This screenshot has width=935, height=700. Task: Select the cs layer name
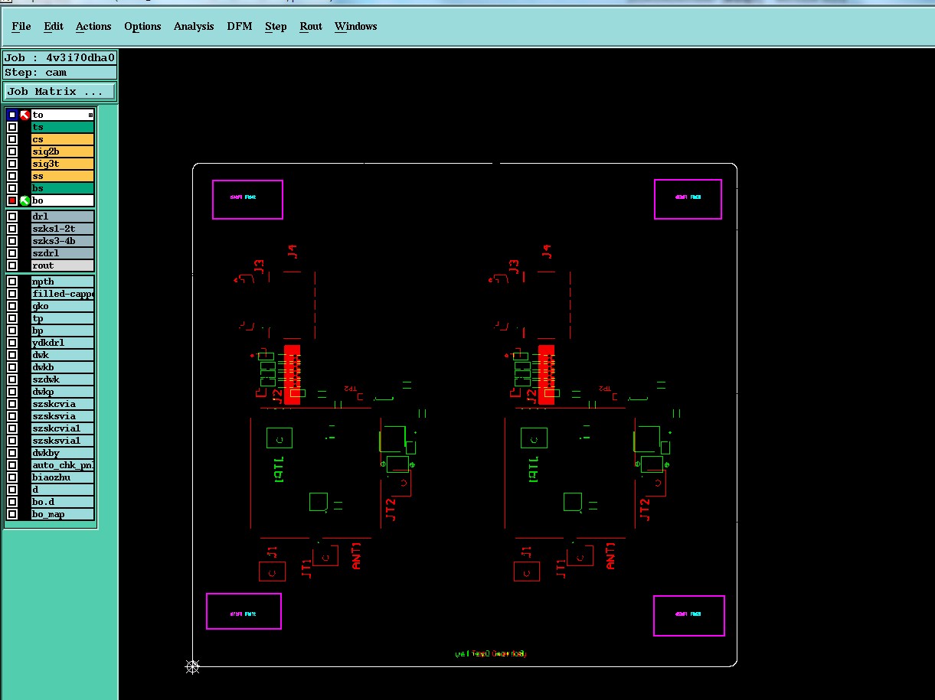point(63,139)
